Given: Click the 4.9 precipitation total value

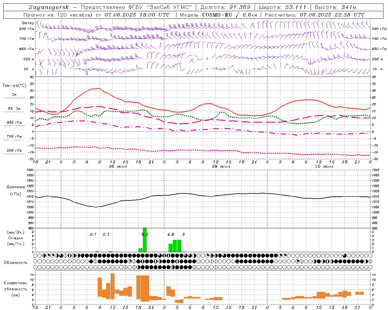Looking at the screenshot, I should click(x=171, y=235).
